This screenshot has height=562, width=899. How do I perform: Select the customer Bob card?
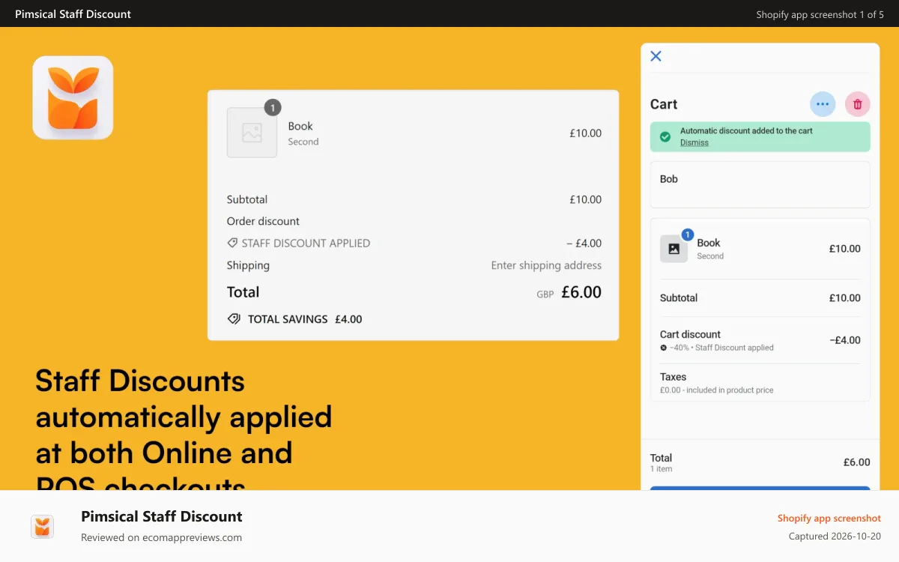760,184
